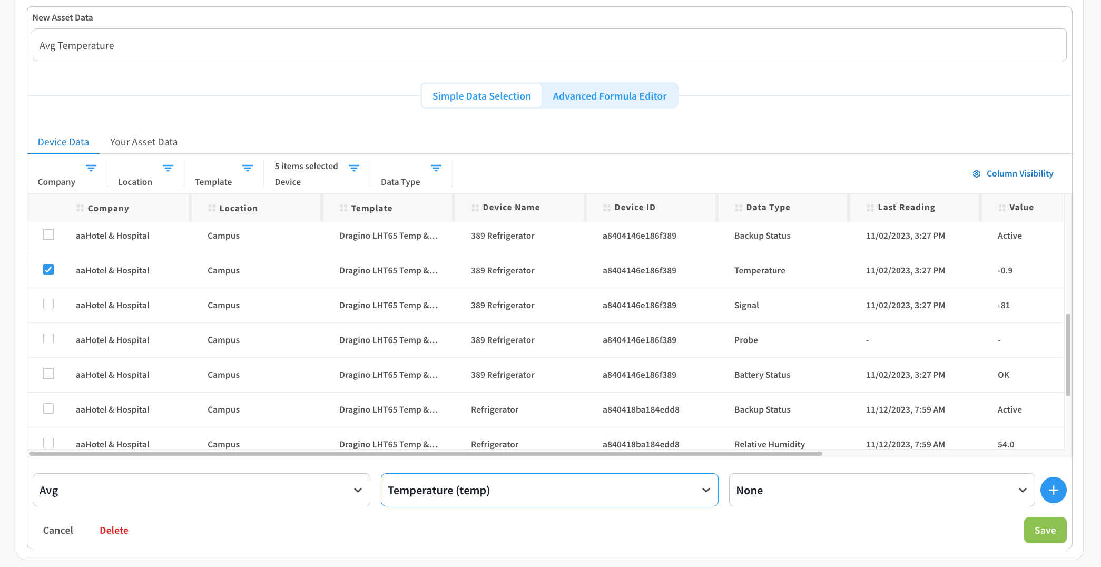The height and width of the screenshot is (567, 1101).
Task: Click the Column Visibility gear icon
Action: pos(976,174)
